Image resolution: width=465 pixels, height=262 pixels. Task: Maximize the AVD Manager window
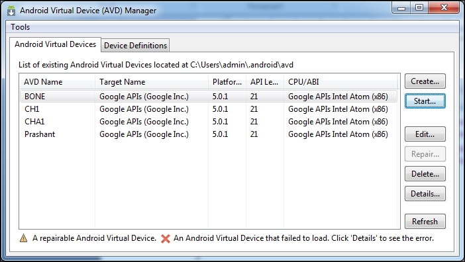click(x=419, y=8)
